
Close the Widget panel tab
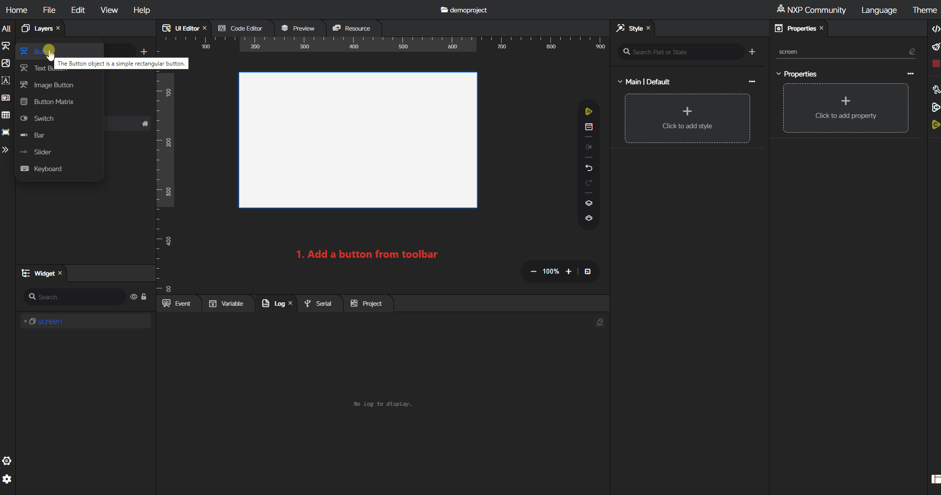pos(60,273)
